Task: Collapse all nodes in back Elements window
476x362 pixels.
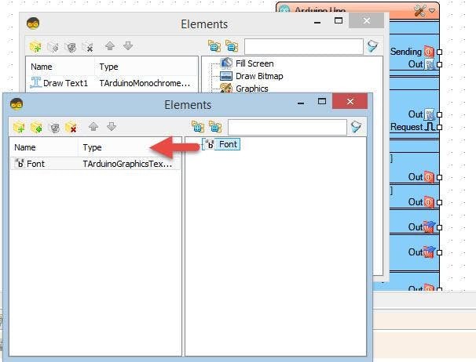Action: [232, 46]
